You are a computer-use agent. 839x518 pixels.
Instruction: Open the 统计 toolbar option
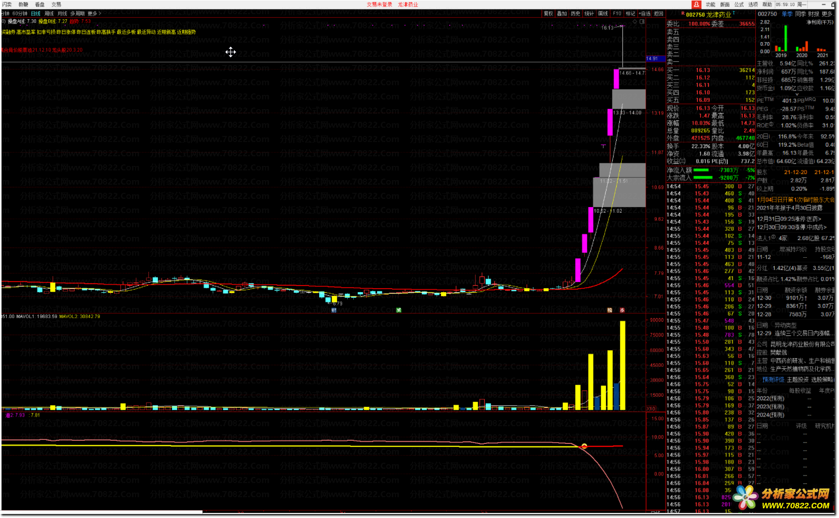589,14
